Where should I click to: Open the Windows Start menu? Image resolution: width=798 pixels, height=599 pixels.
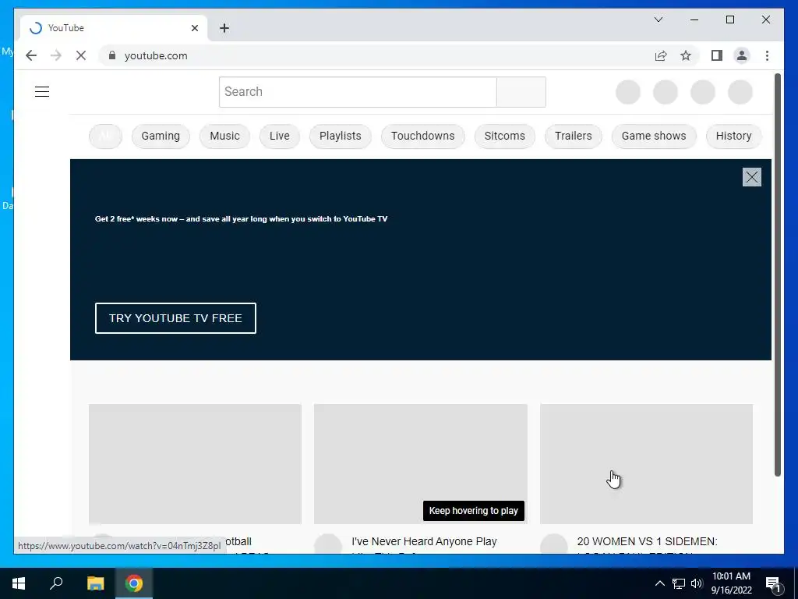pyautogui.click(x=19, y=583)
